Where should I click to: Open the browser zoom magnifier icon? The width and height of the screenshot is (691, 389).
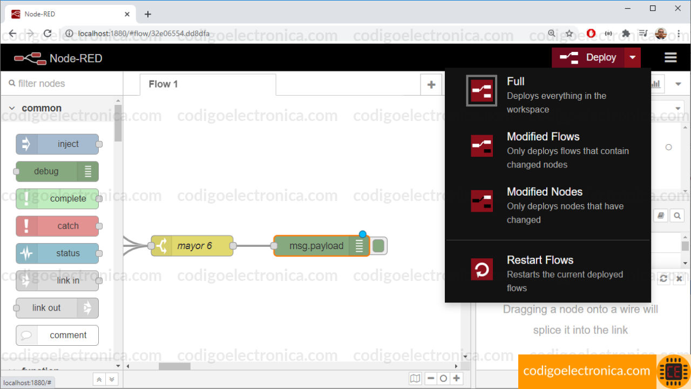tap(552, 33)
